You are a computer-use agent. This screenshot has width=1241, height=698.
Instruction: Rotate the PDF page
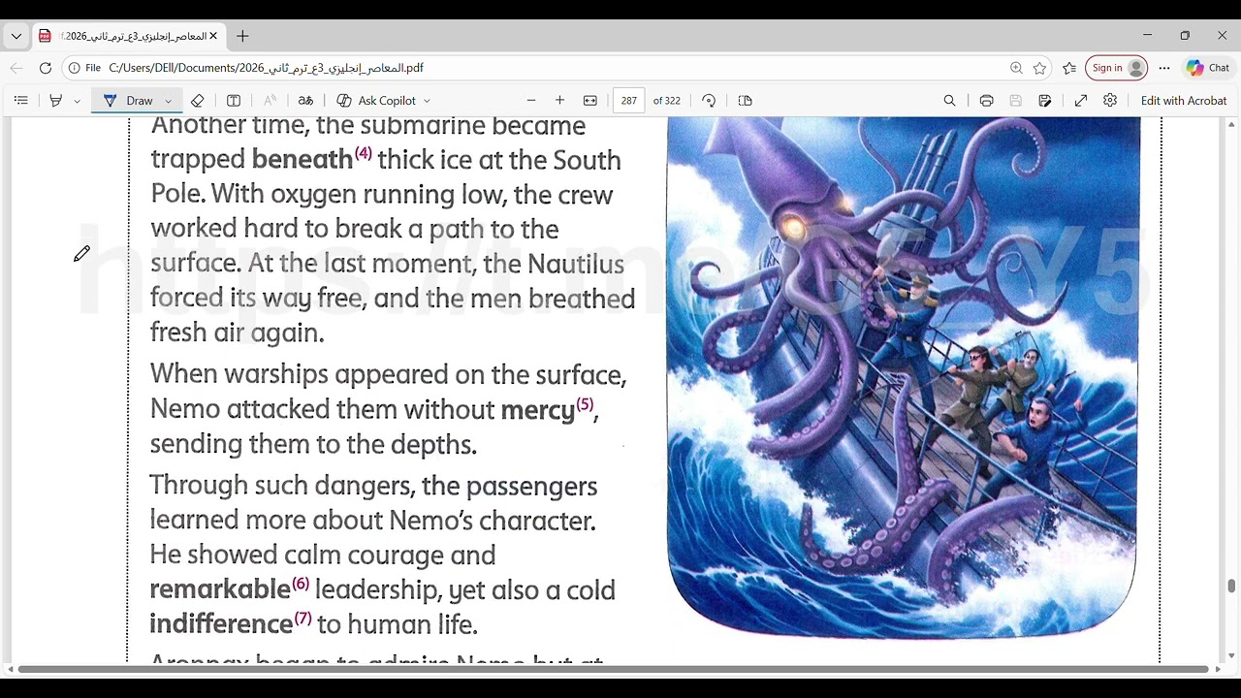709,101
